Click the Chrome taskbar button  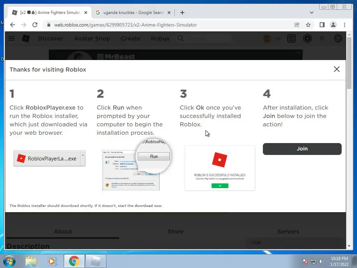74,261
